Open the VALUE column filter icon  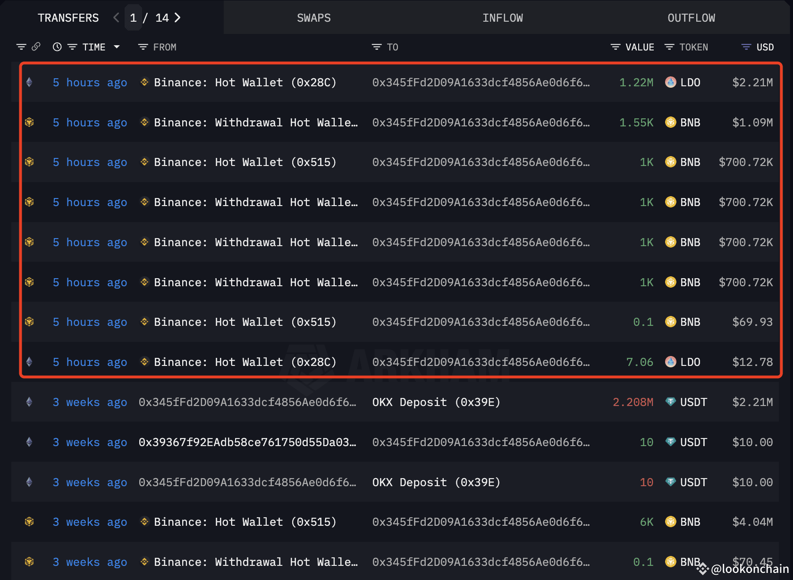[x=616, y=47]
